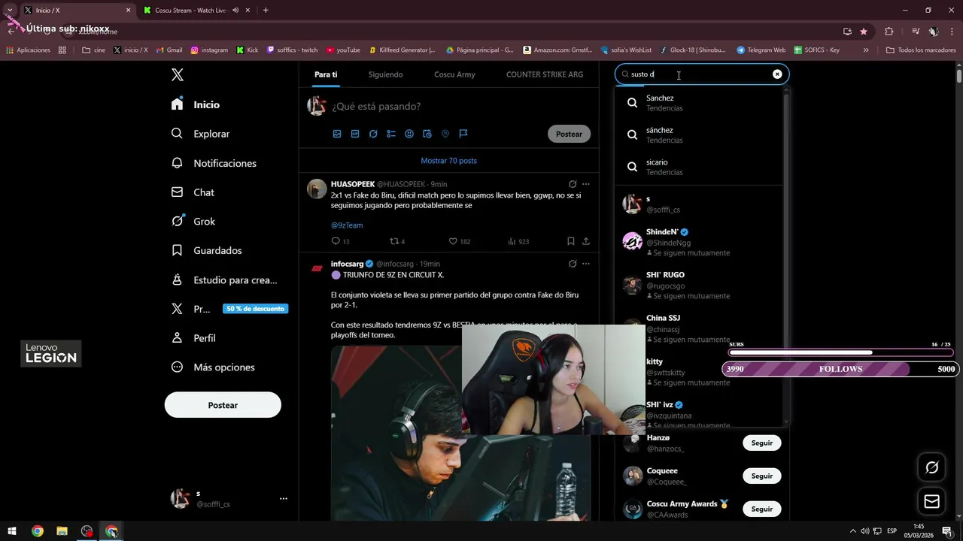Repost the HUASOPEEK post
963x541 pixels.
point(396,241)
